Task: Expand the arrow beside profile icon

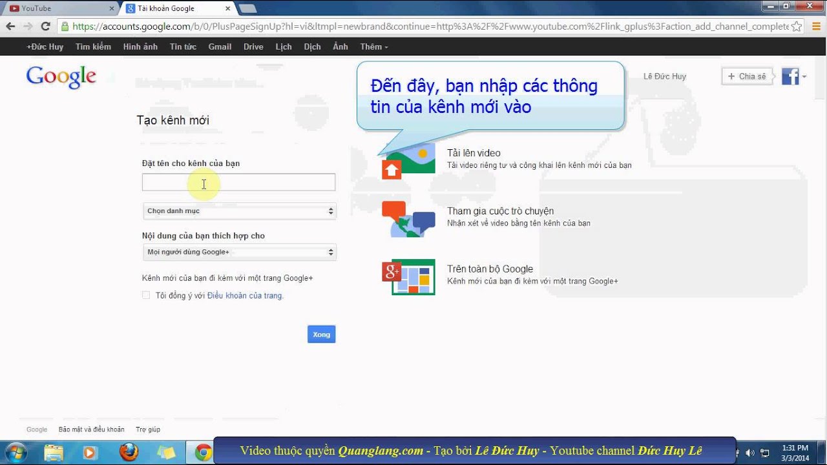Action: pos(804,77)
